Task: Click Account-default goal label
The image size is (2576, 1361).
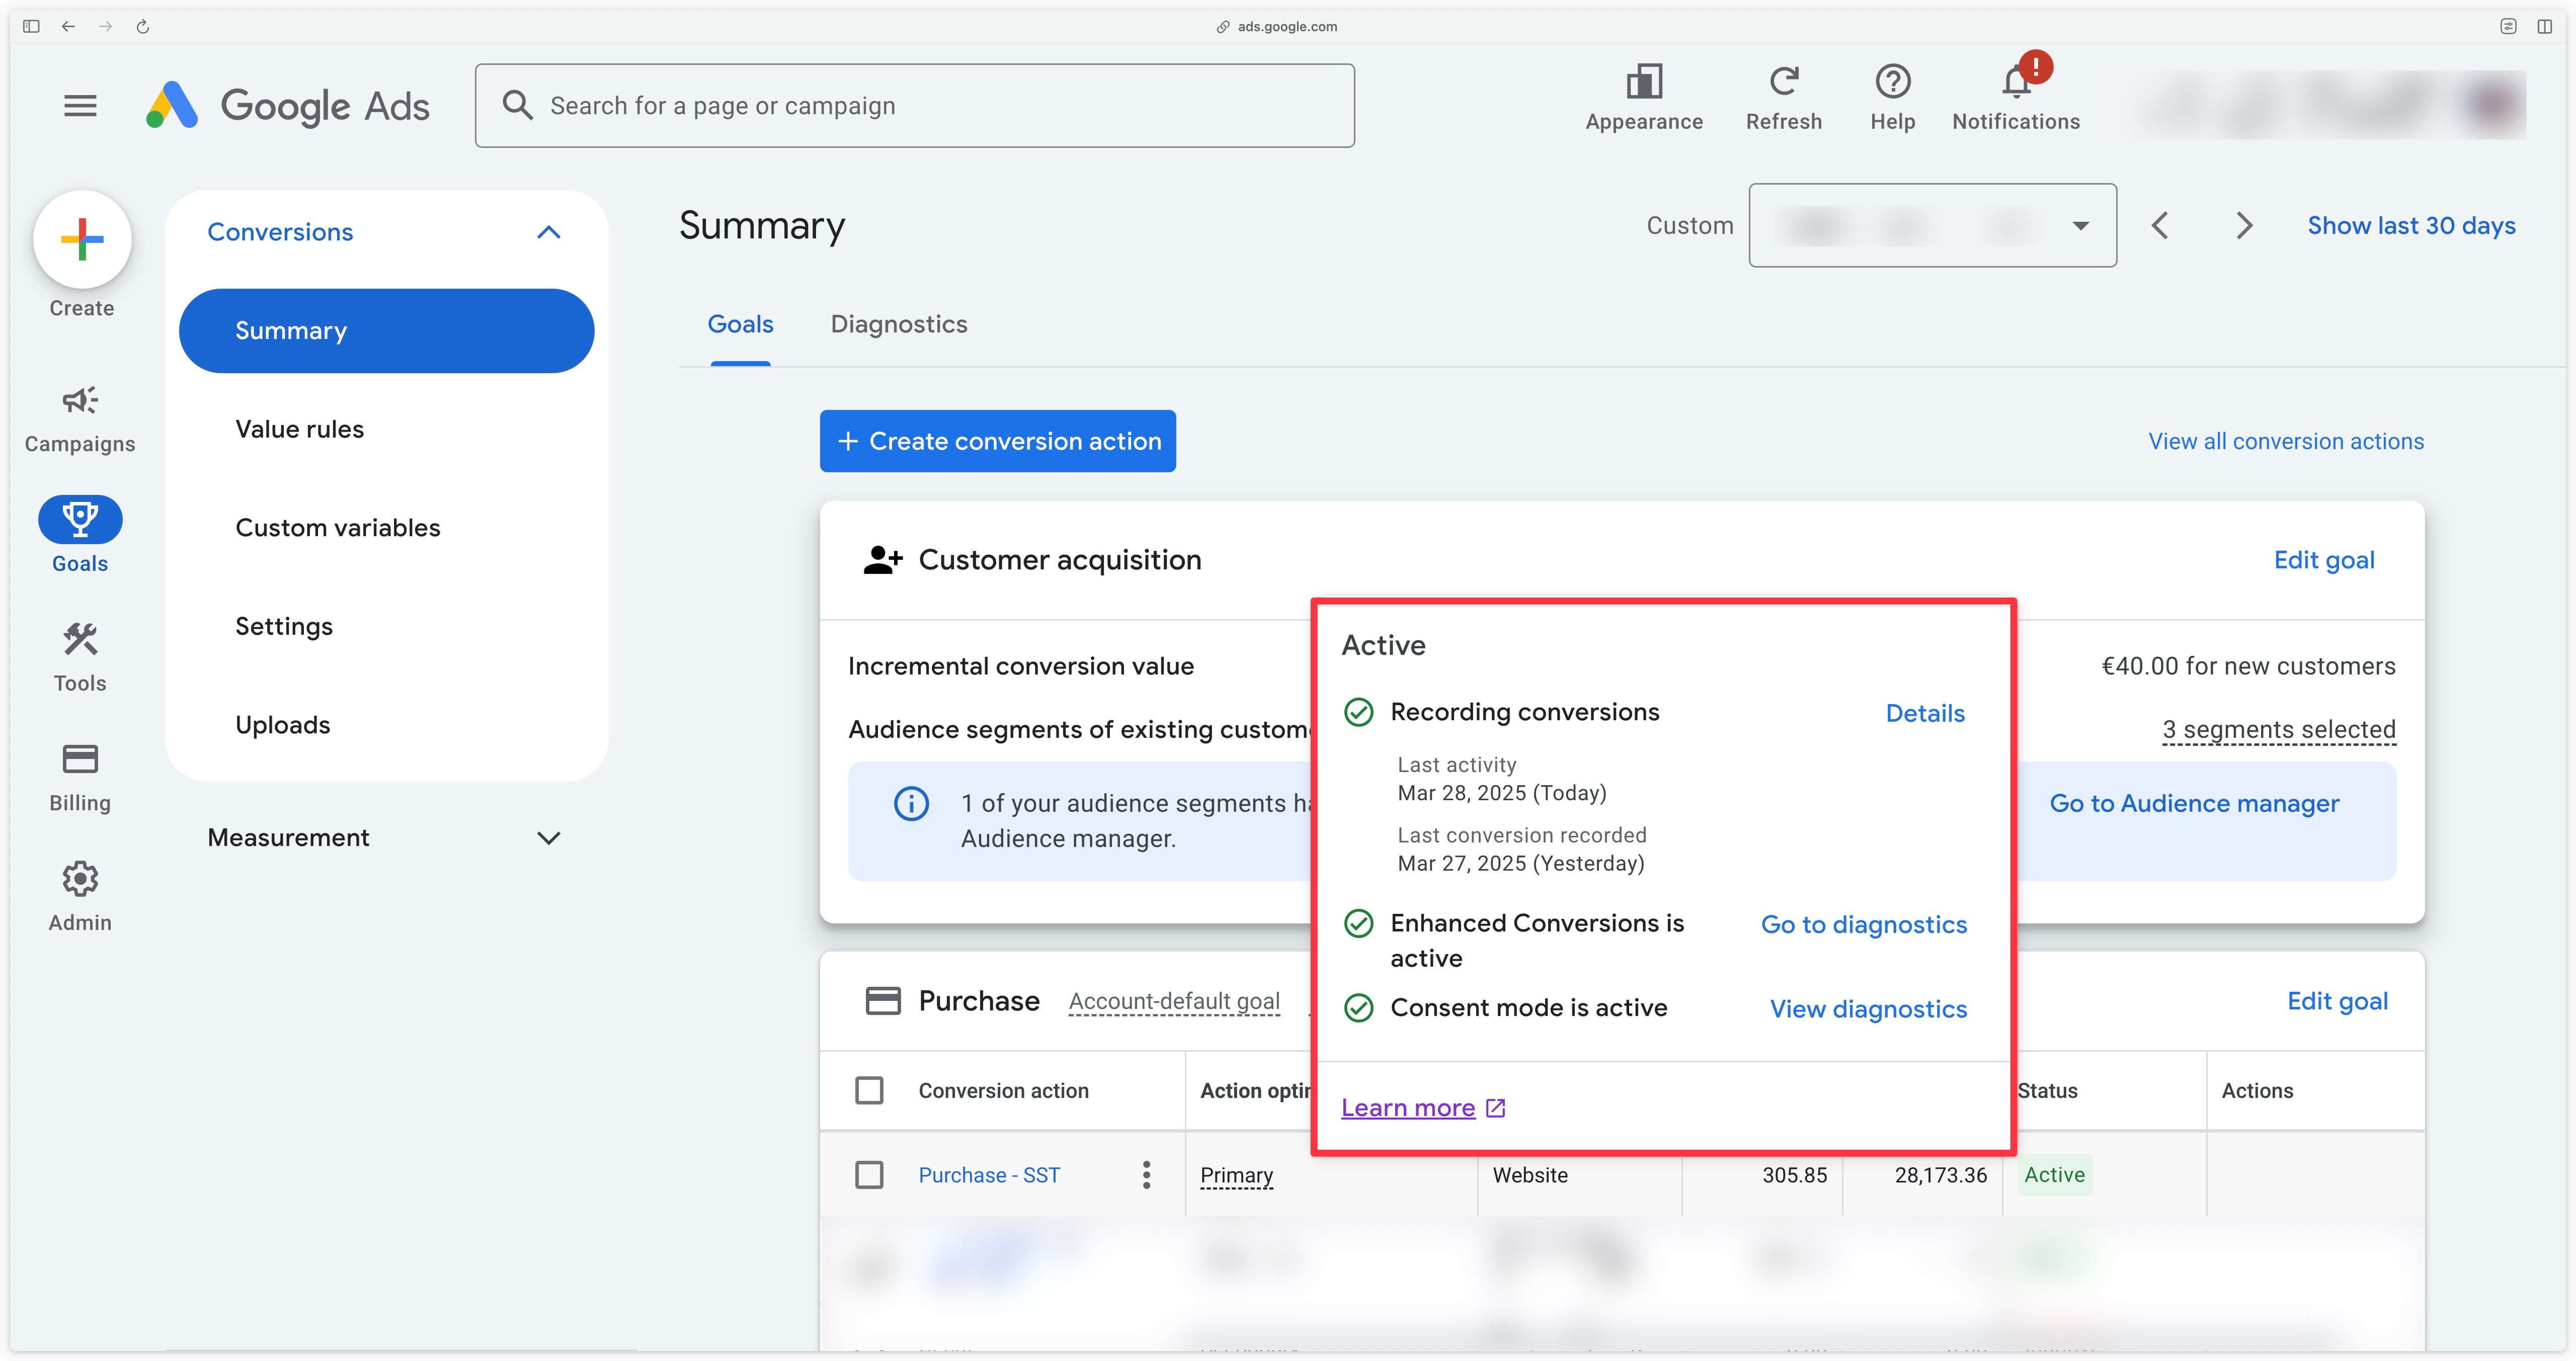Action: click(x=1174, y=1001)
